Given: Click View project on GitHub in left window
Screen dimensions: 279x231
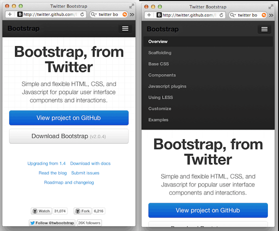Looking at the screenshot, I should pyautogui.click(x=69, y=118).
